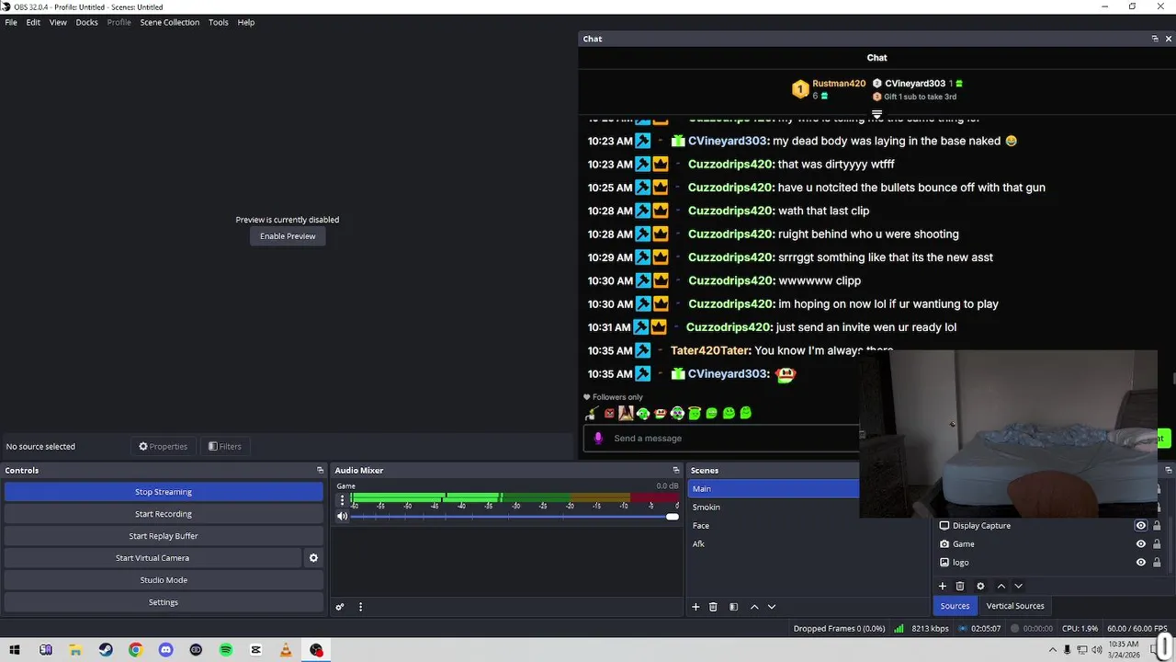Remove selected source with trash icon
This screenshot has width=1176, height=662.
960,586
